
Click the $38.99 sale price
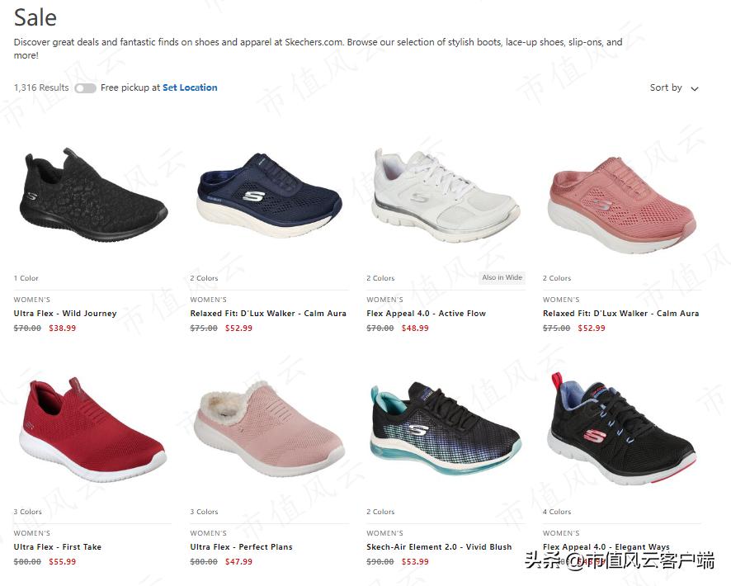63,328
